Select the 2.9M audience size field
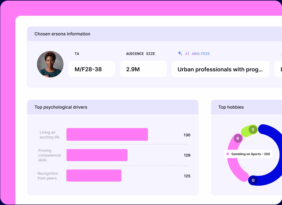 coord(143,69)
